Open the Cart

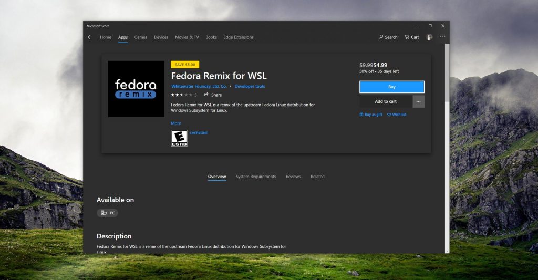click(412, 37)
